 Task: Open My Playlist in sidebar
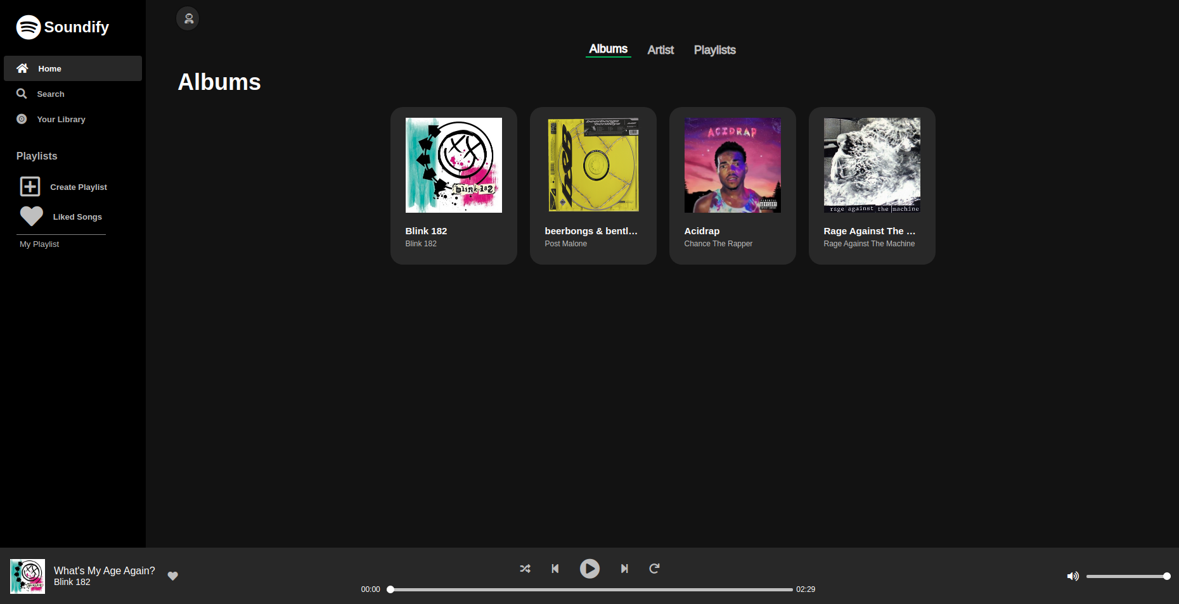[x=39, y=244]
